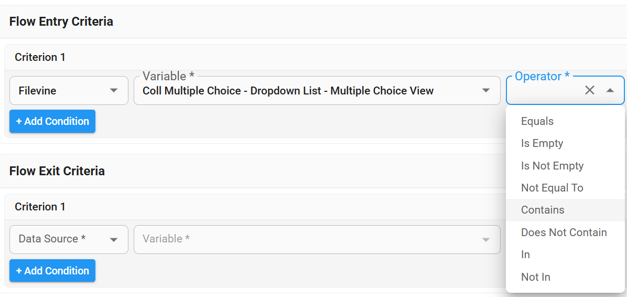Screen dimensions: 627x297
Task: Choose the Not In operator
Action: tap(535, 277)
